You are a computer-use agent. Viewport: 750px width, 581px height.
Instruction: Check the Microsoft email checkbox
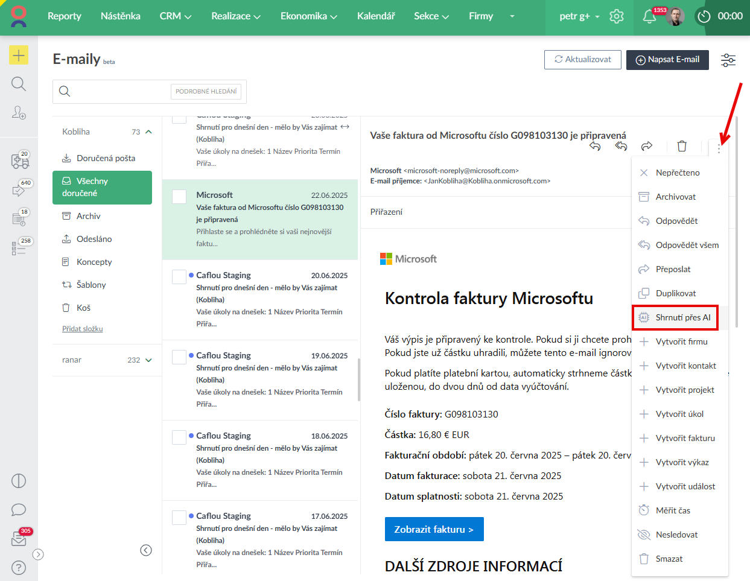tap(179, 196)
